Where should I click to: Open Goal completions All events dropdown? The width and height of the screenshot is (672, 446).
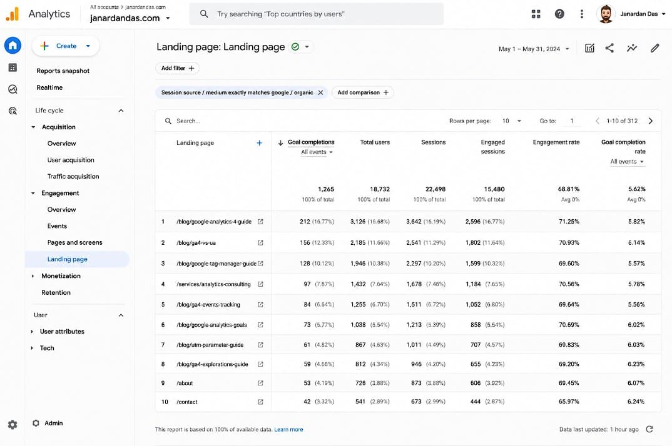[x=317, y=152]
